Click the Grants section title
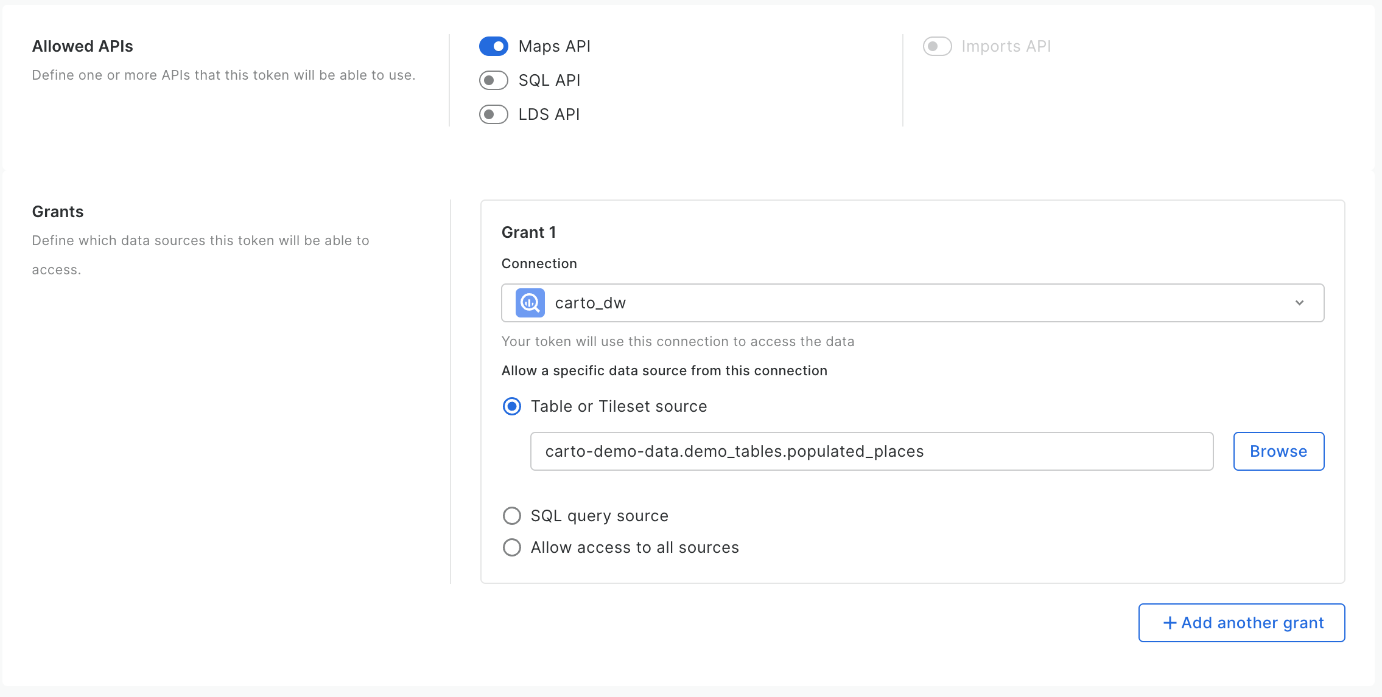The width and height of the screenshot is (1382, 697). pos(58,212)
